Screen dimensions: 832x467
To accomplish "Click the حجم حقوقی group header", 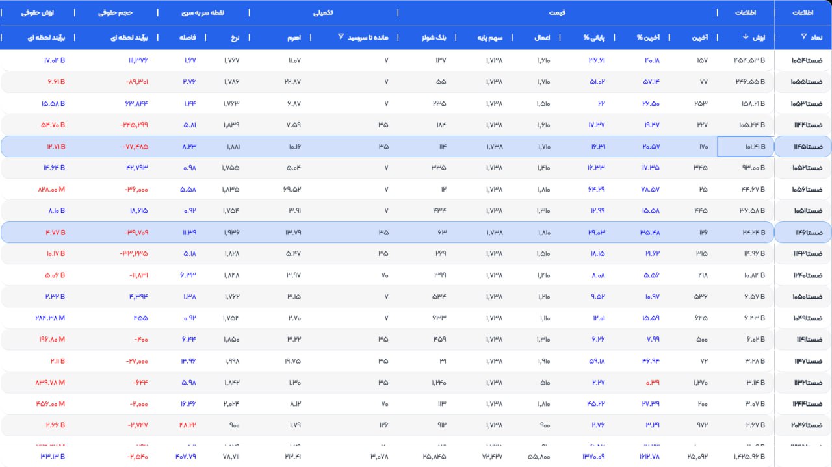I will (x=116, y=12).
